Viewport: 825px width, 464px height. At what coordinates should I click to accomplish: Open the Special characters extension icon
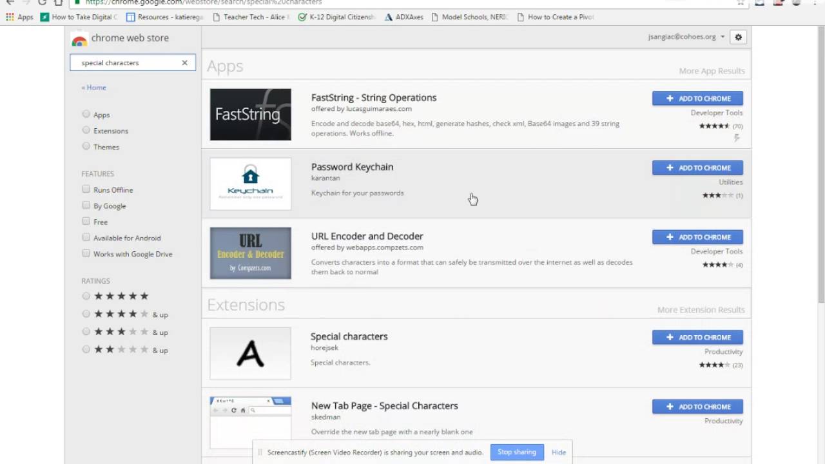(x=250, y=353)
